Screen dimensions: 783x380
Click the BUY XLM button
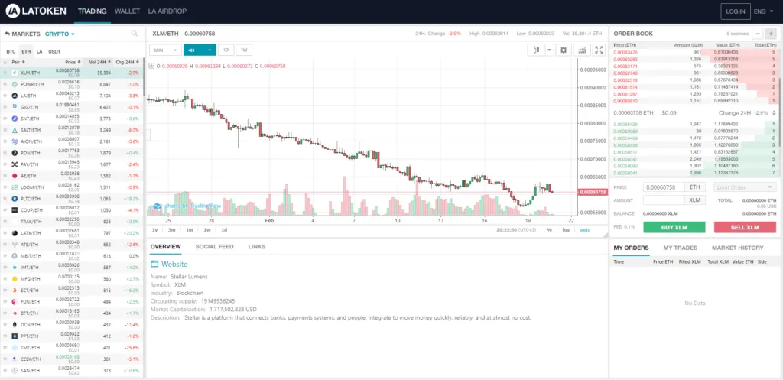674,227
